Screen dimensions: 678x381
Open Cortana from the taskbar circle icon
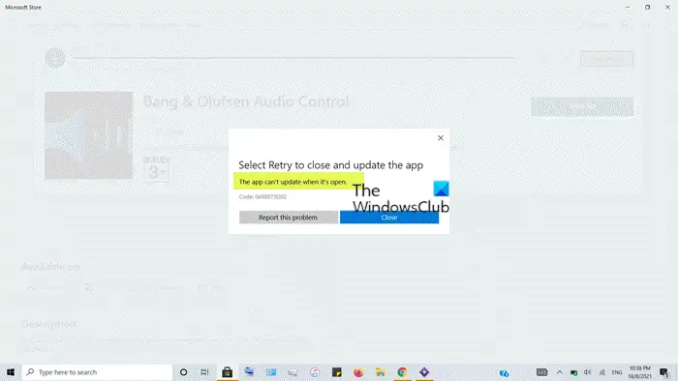click(183, 372)
